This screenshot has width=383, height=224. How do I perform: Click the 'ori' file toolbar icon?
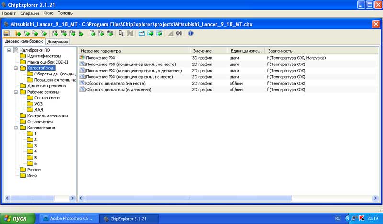(x=55, y=33)
